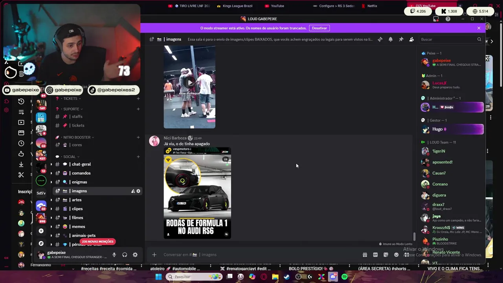The image size is (503, 283).
Task: Click Desativar to turn off streamer mode
Action: click(x=319, y=28)
